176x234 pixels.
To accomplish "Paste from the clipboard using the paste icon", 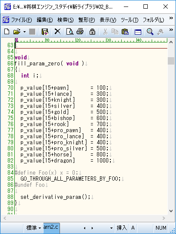I will [125, 32].
